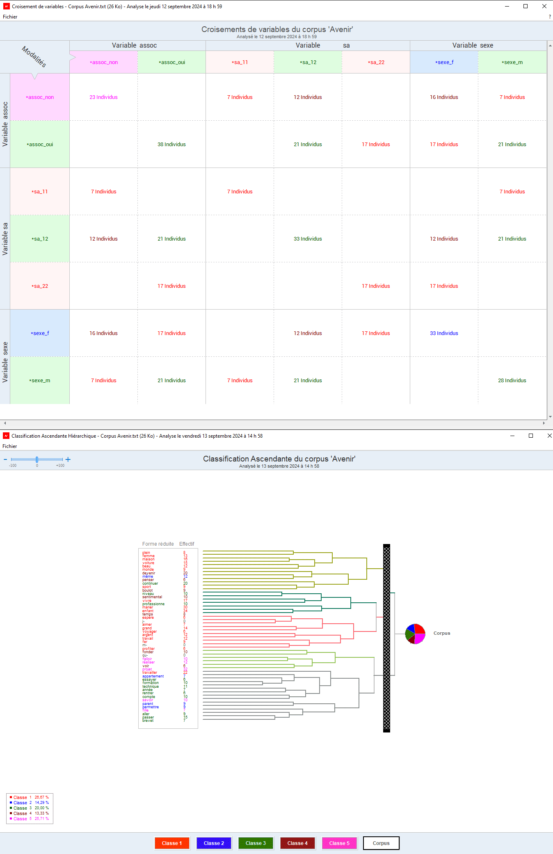Open Fichier menu in Classification Ascendante window

[x=10, y=446]
